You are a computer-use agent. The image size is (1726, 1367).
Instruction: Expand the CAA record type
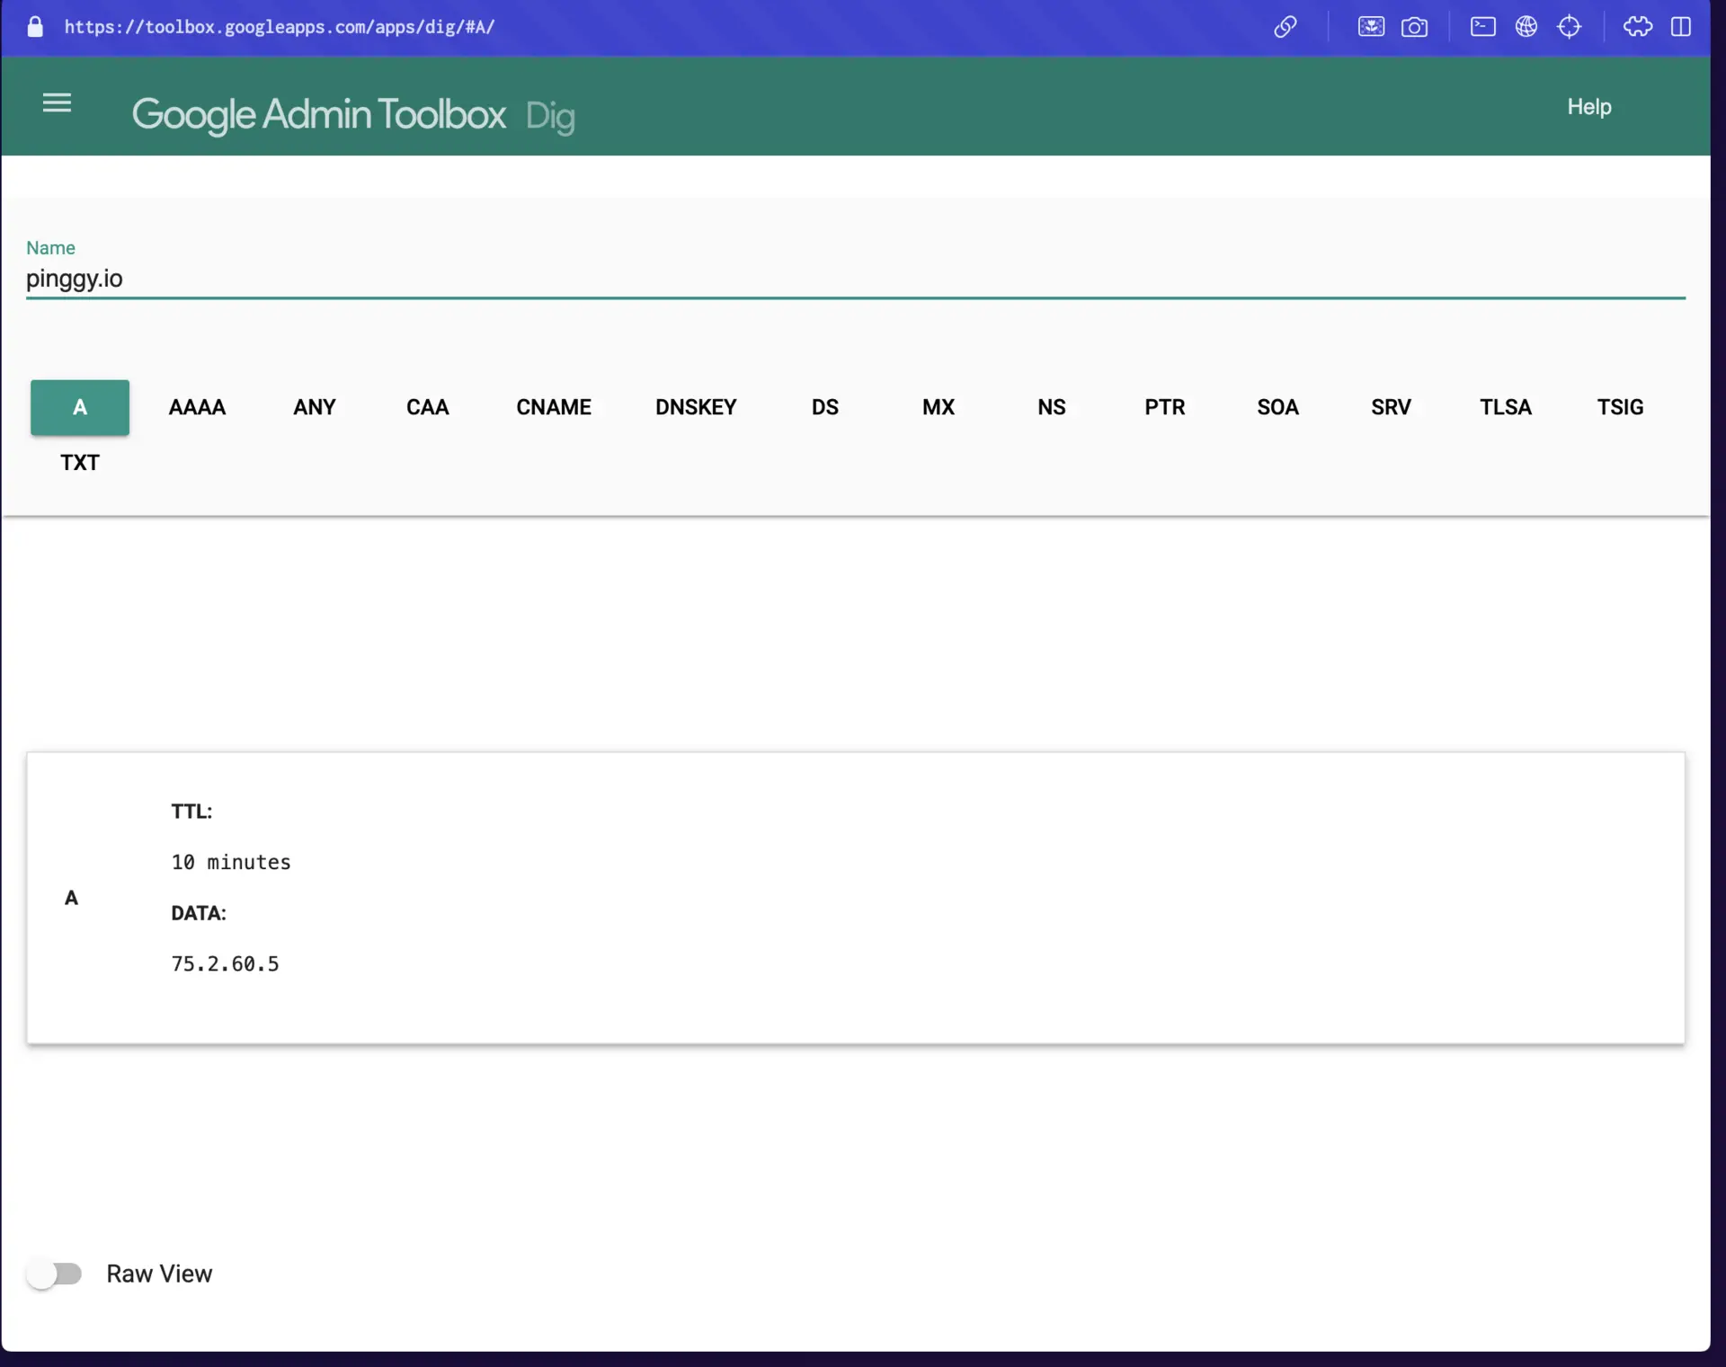point(427,406)
